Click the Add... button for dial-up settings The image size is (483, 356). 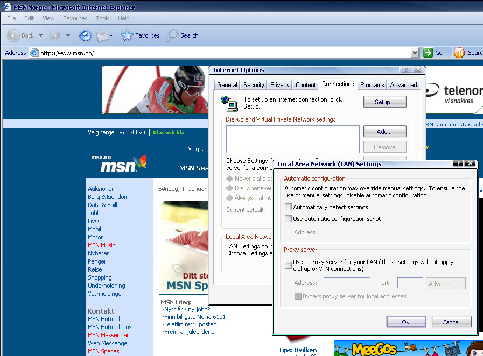click(385, 131)
